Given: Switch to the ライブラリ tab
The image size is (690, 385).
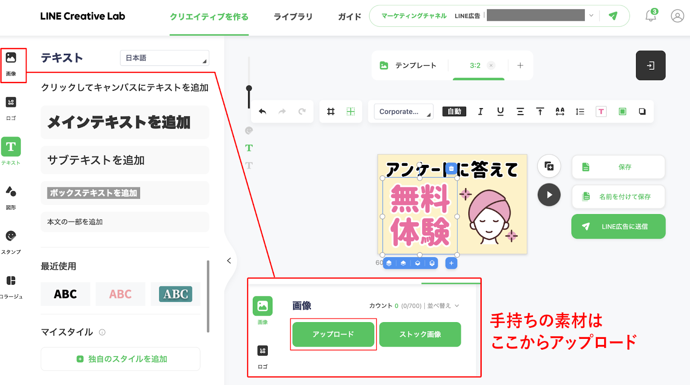Looking at the screenshot, I should (293, 17).
